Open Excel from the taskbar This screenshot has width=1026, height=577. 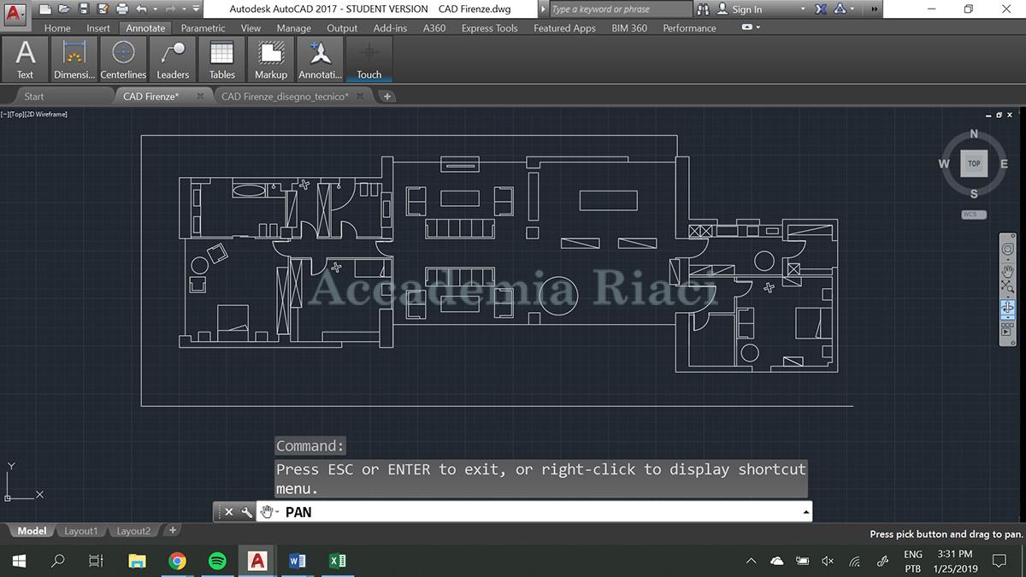coord(337,562)
